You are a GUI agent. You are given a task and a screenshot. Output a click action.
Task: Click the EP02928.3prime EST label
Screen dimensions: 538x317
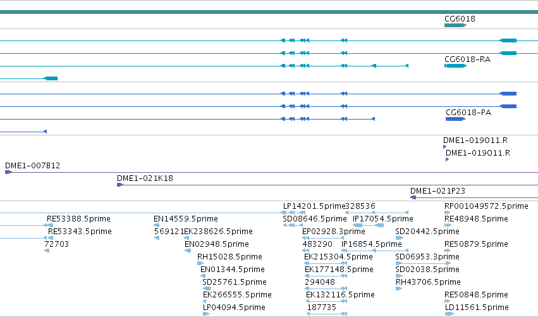(x=334, y=232)
